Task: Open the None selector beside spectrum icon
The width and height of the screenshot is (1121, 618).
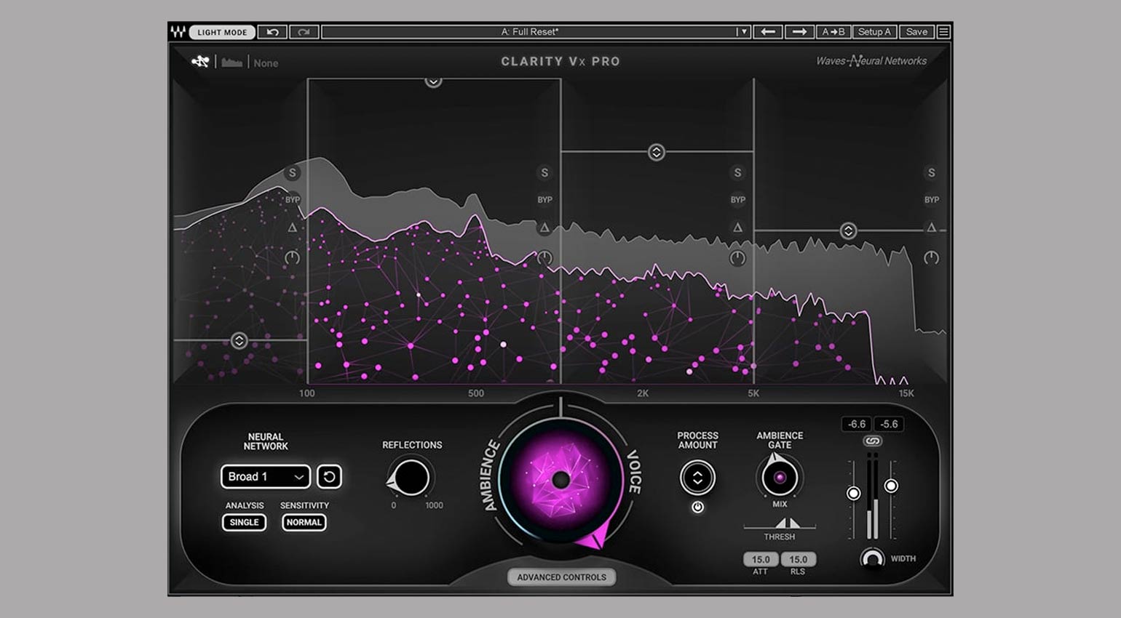Action: pyautogui.click(x=266, y=63)
